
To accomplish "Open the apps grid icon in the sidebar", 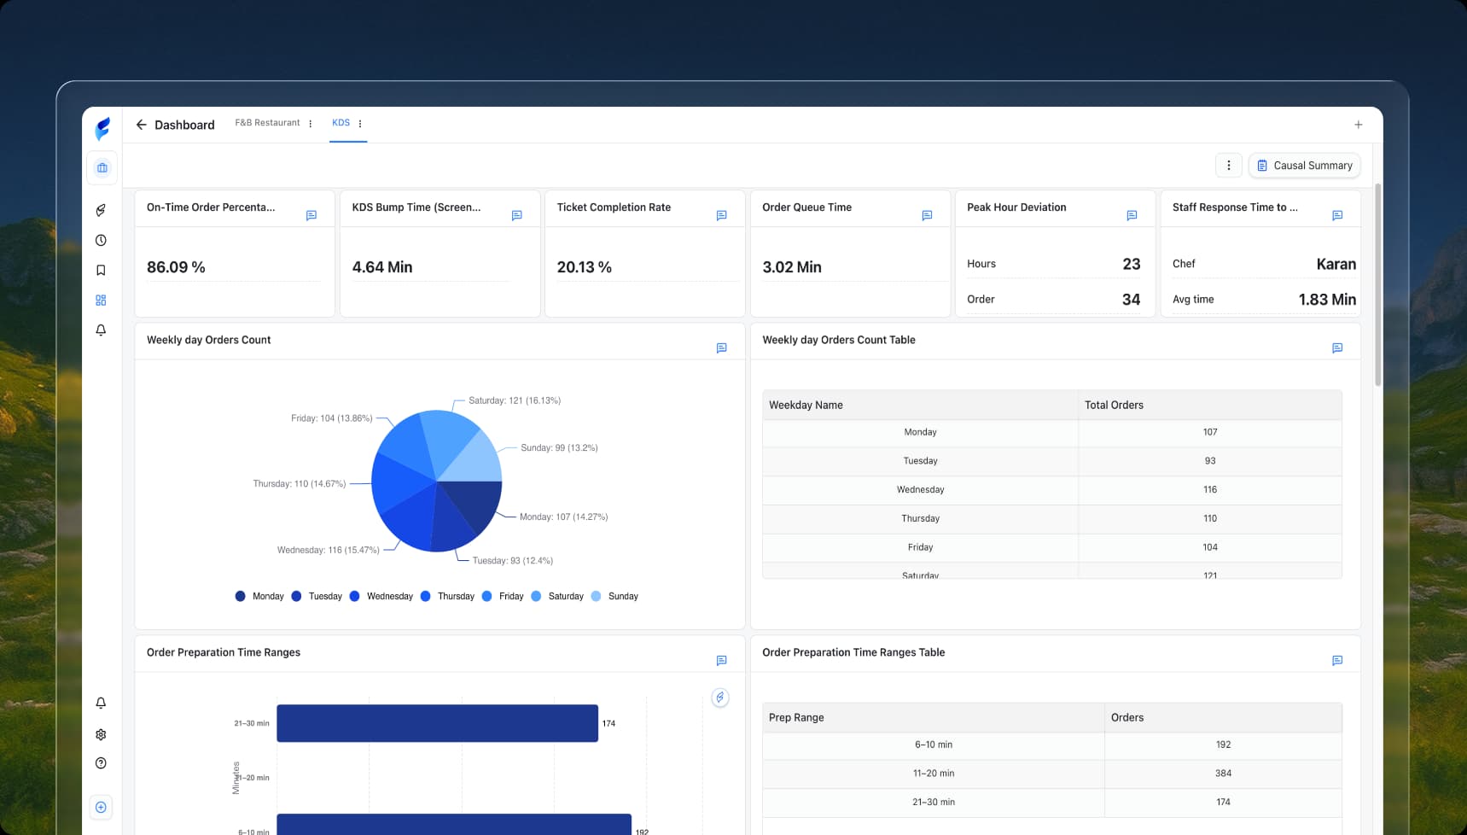I will tap(101, 300).
